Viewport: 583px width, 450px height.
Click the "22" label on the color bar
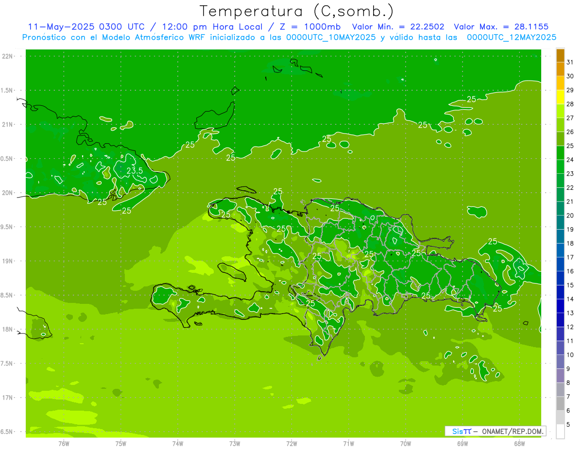tap(570, 187)
